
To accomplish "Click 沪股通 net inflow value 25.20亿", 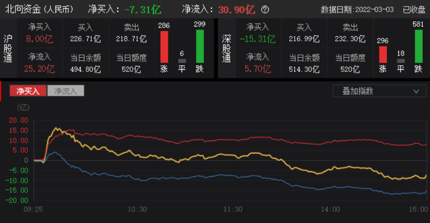I will pyautogui.click(x=39, y=69).
